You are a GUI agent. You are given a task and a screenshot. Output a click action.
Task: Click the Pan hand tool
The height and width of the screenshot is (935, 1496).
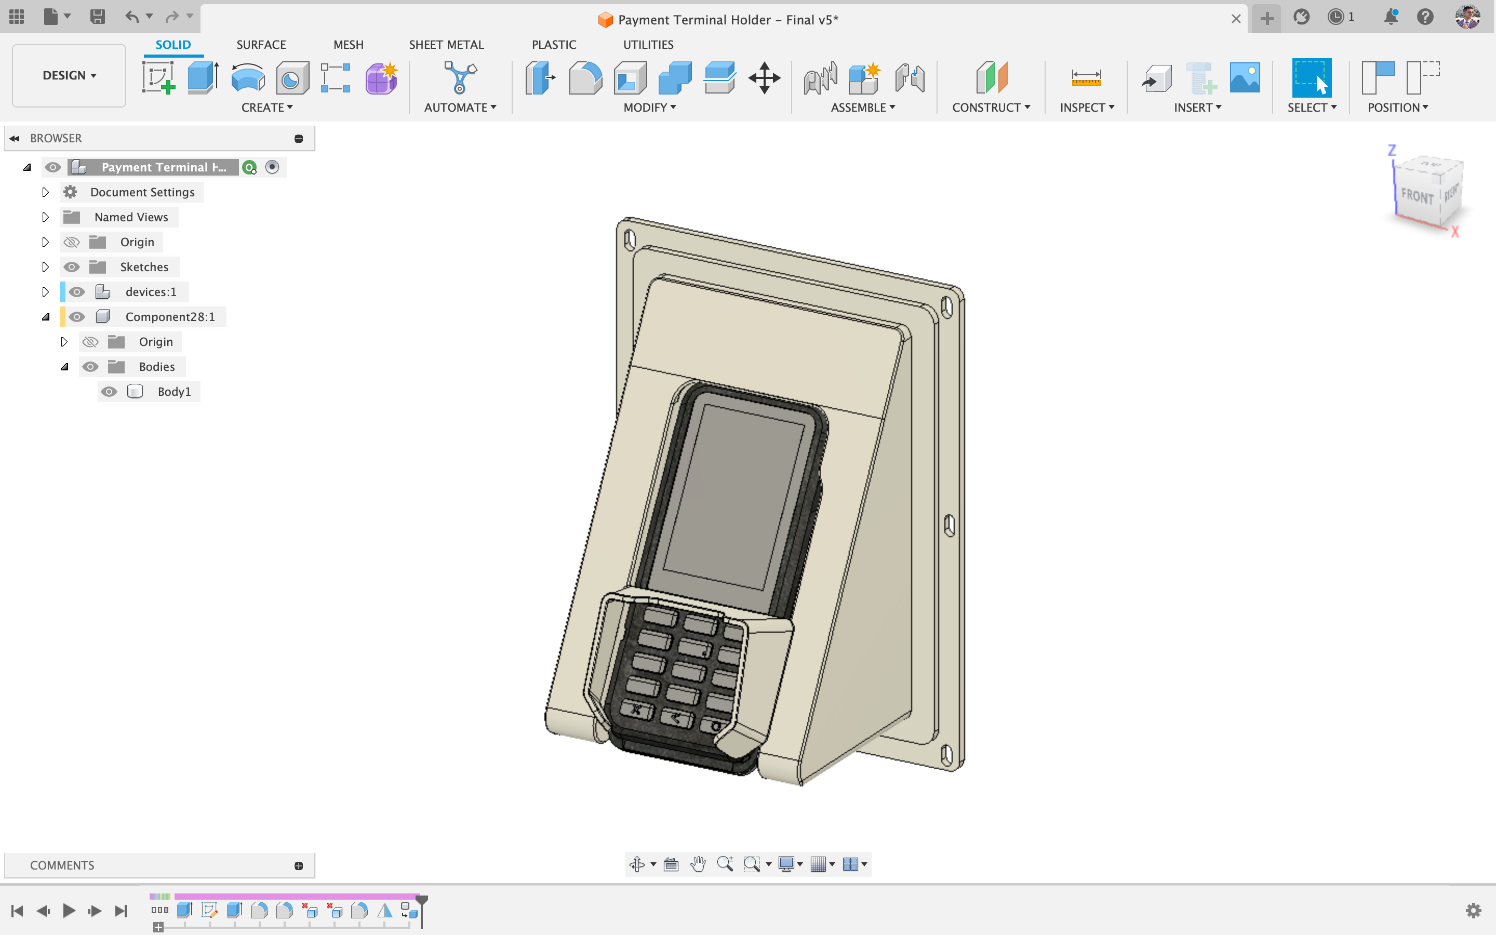click(x=698, y=864)
